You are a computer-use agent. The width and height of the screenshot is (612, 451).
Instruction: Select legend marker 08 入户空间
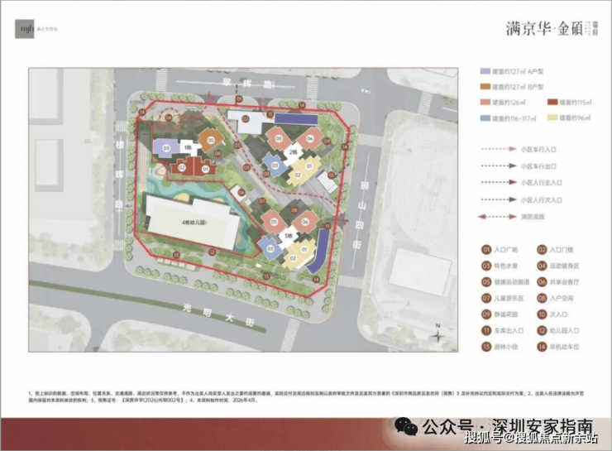pyautogui.click(x=543, y=299)
